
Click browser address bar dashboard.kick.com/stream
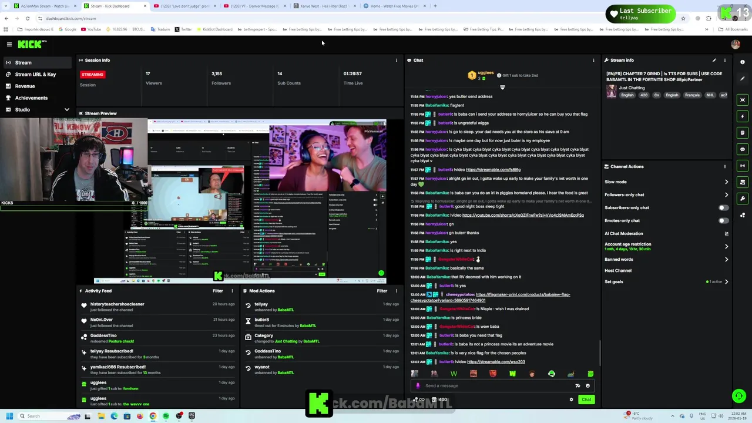[70, 18]
